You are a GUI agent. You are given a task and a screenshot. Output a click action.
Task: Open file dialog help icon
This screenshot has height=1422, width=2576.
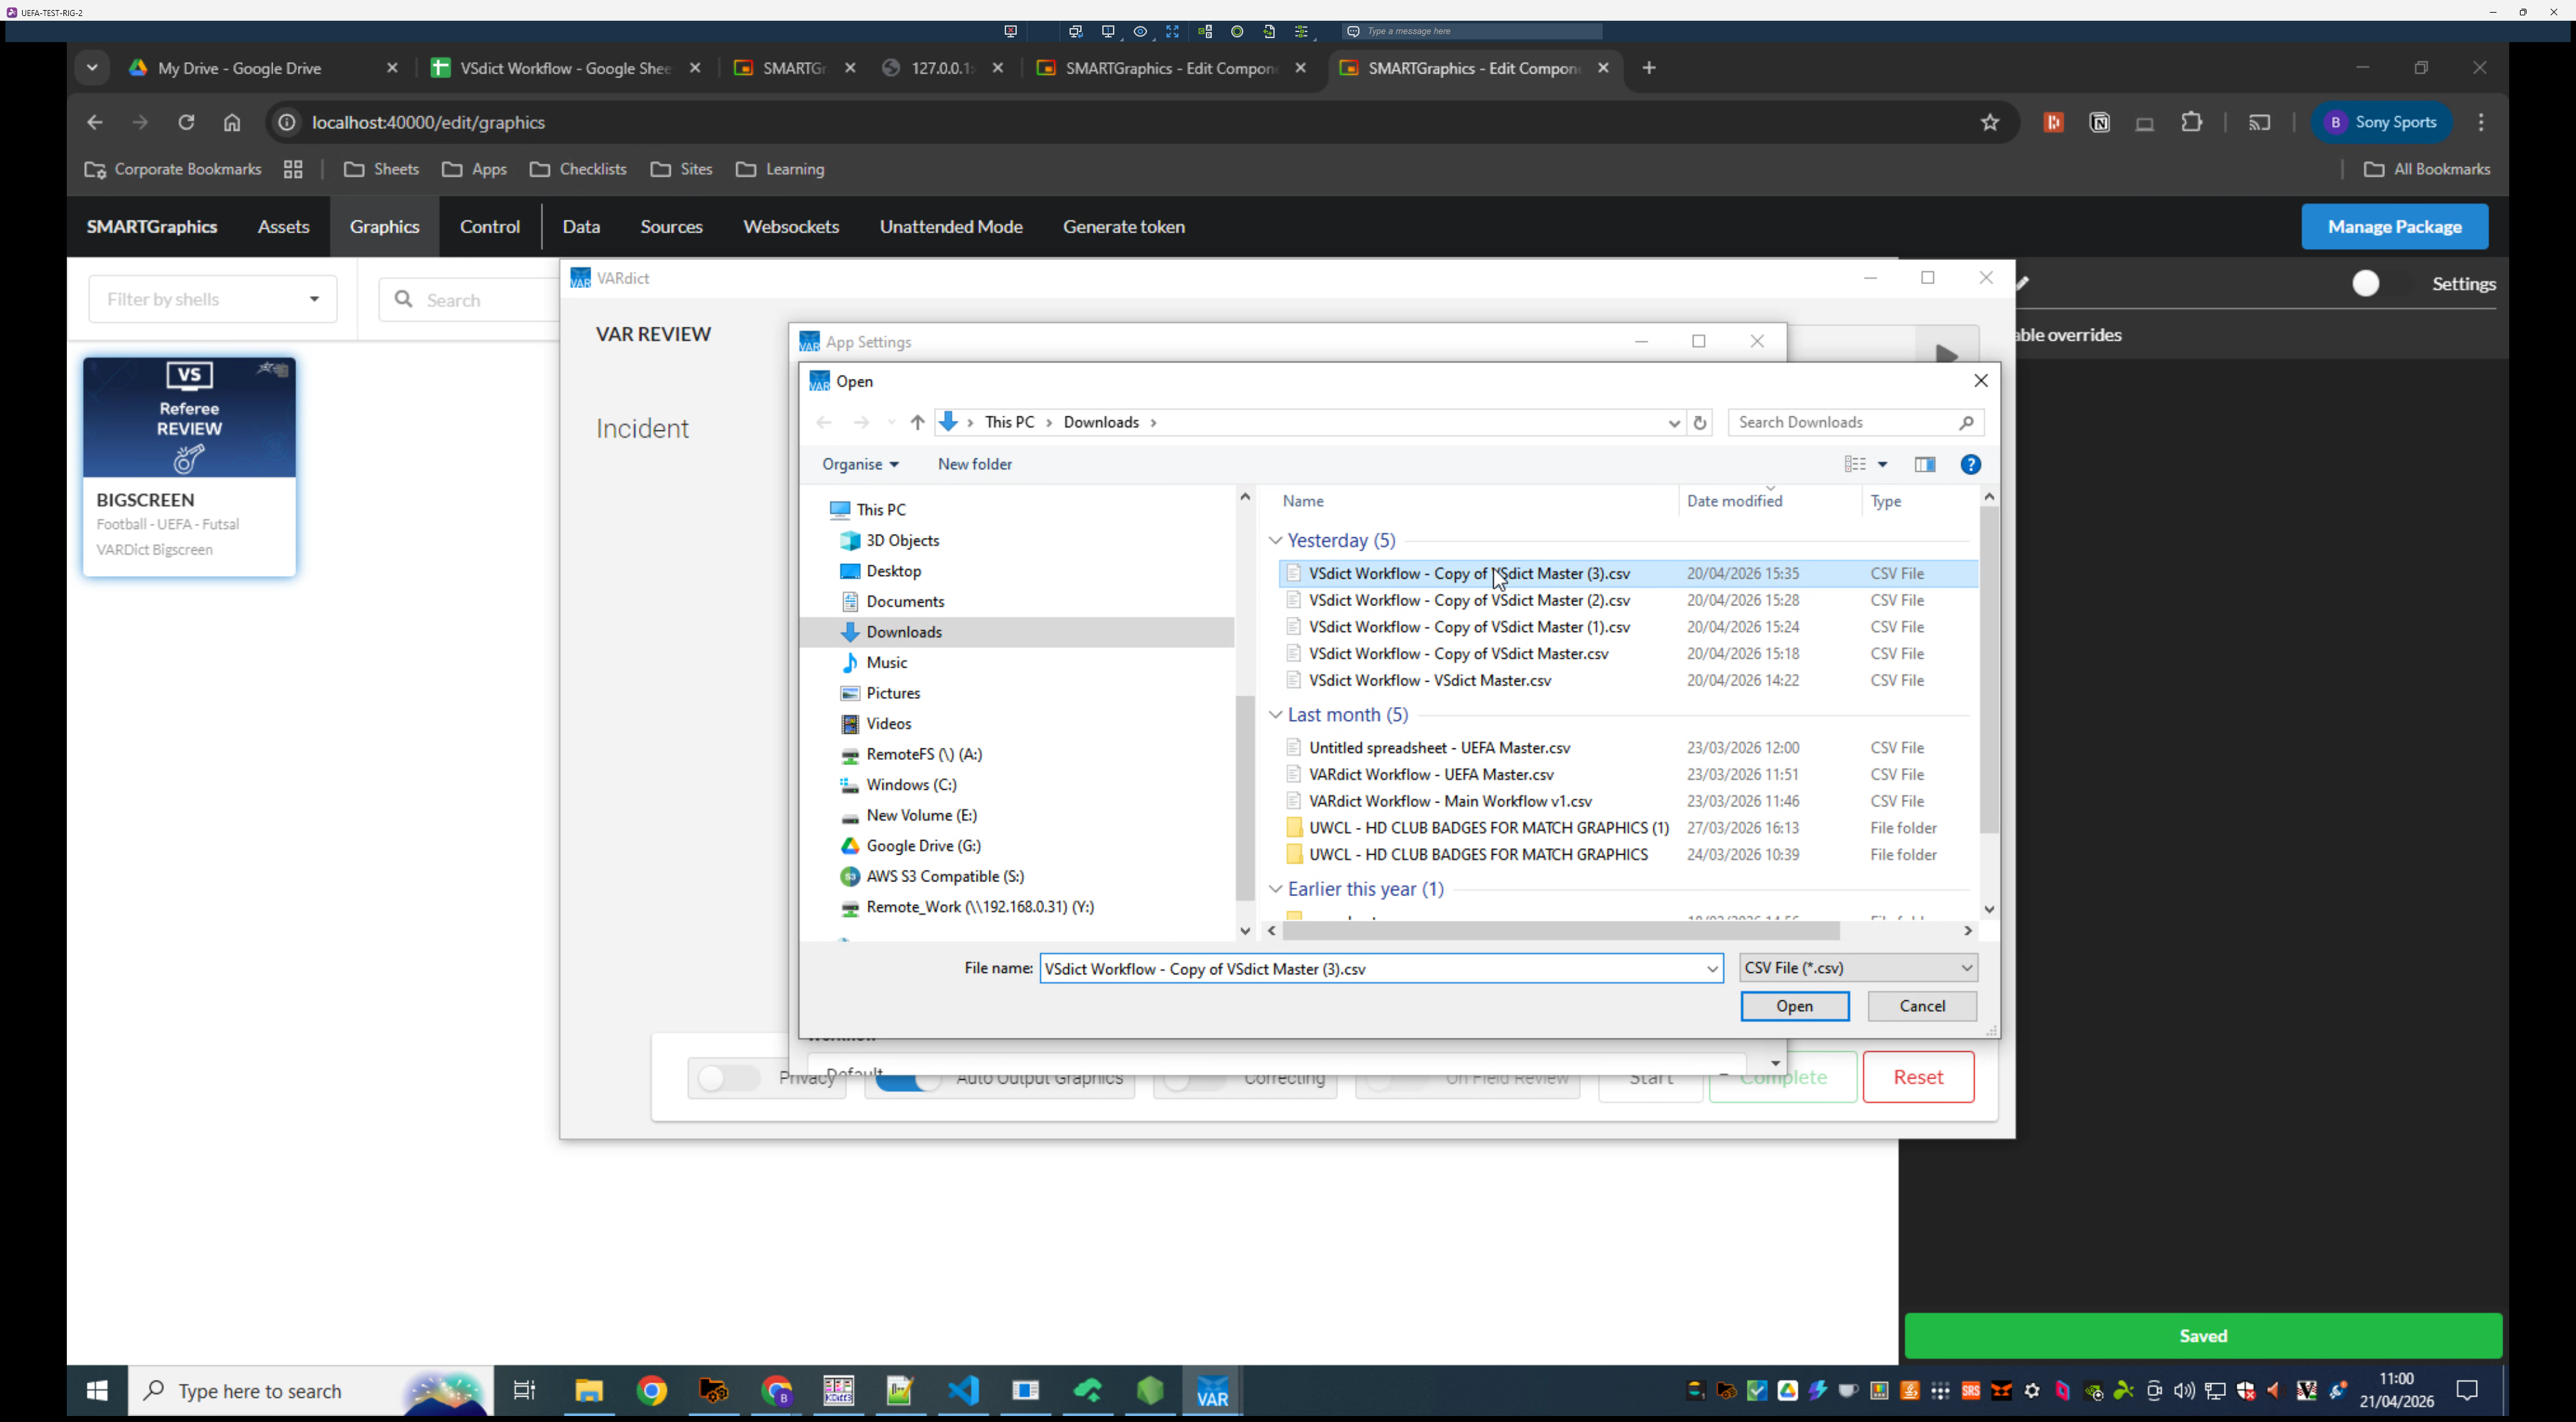coord(1970,464)
